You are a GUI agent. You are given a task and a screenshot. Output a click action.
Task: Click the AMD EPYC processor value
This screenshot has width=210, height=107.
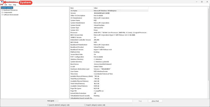coord(120,33)
